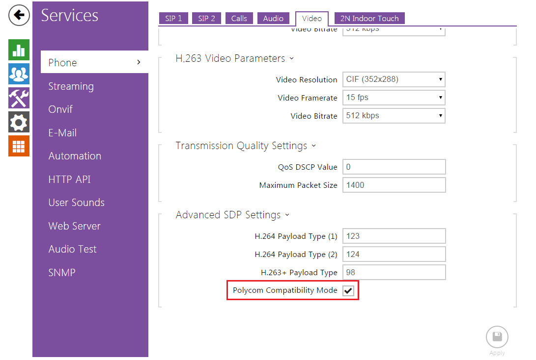
Task: Open the Hardware tools icon
Action: pos(19,98)
